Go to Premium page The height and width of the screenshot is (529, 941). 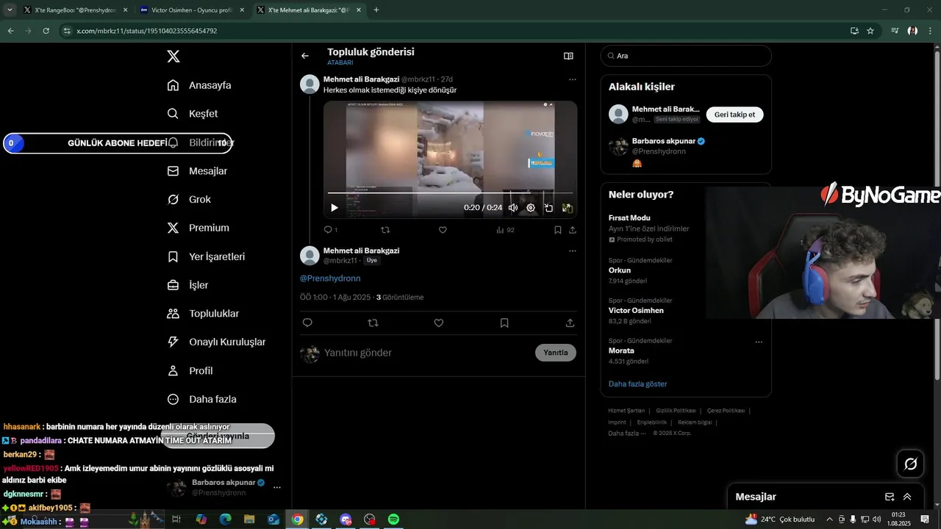pyautogui.click(x=198, y=228)
